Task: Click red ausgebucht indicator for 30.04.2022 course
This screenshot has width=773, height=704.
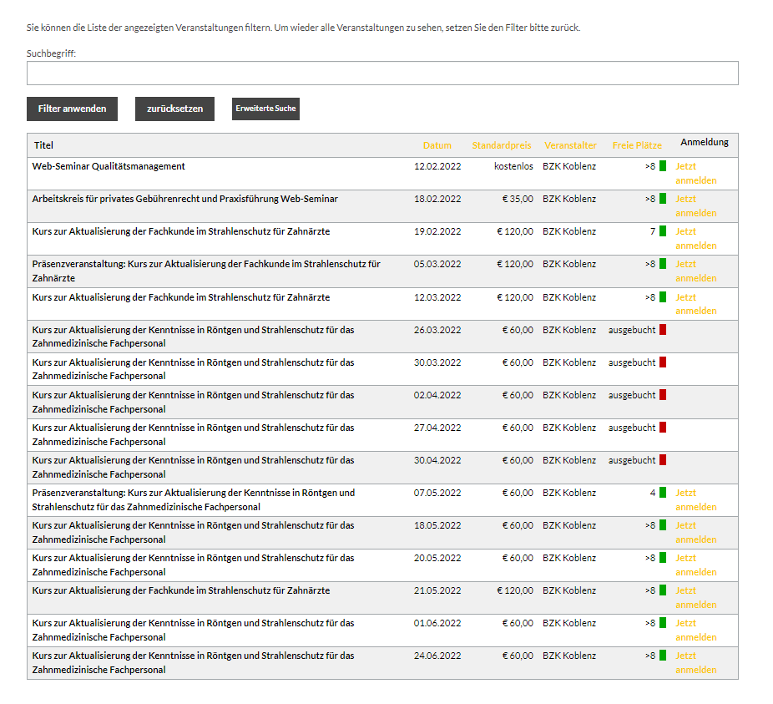Action: click(x=663, y=460)
